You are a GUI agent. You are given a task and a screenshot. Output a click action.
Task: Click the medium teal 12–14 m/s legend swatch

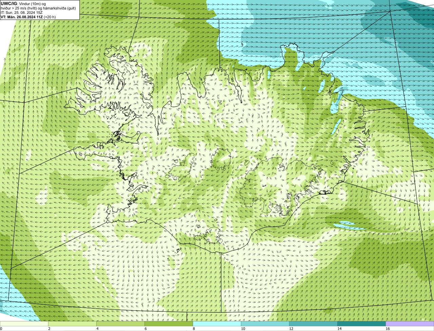(x=313, y=324)
